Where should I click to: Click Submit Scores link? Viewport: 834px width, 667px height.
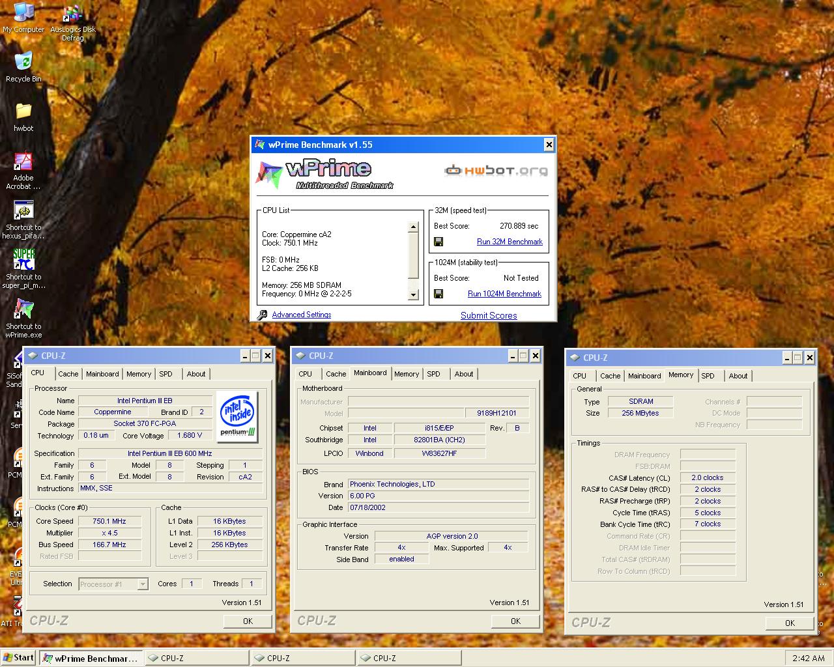tap(489, 315)
